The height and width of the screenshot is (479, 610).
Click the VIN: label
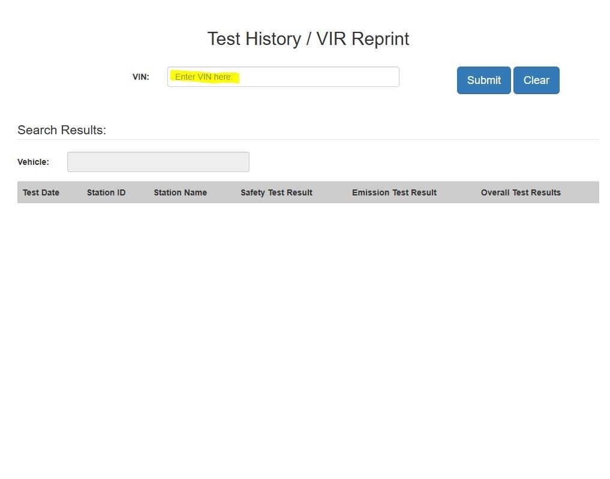141,77
